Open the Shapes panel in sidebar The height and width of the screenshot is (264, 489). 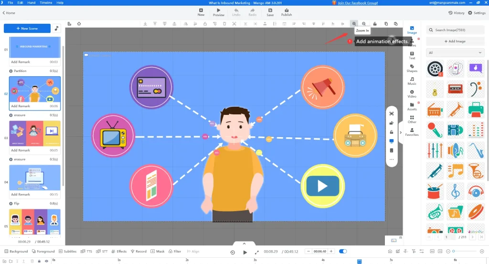[x=412, y=68]
